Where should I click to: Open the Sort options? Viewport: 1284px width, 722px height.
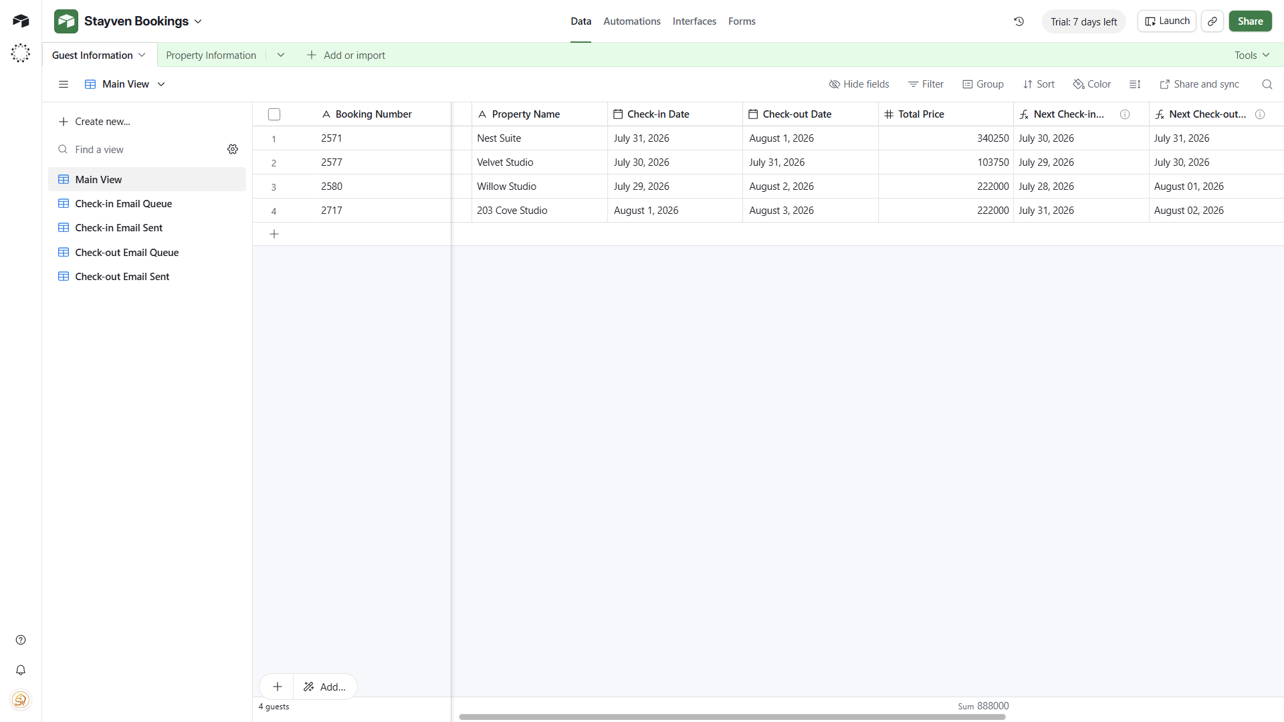[x=1039, y=84]
